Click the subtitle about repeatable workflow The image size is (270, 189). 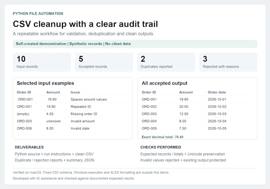tap(83, 34)
